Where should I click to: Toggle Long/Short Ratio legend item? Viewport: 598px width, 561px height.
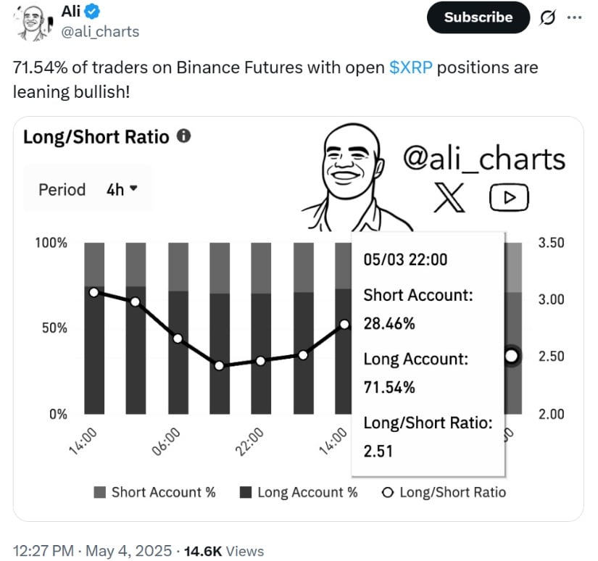click(x=444, y=492)
